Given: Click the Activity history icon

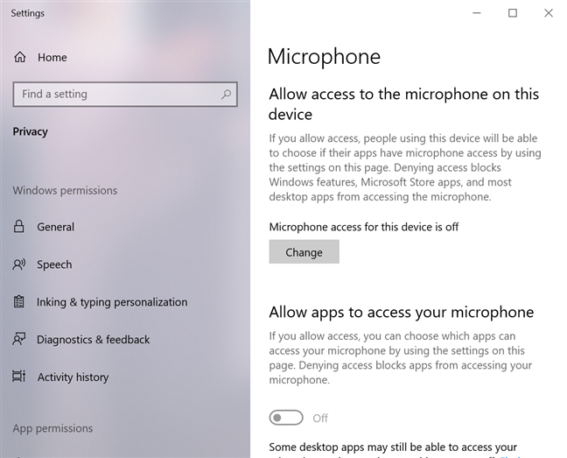Looking at the screenshot, I should [x=19, y=377].
